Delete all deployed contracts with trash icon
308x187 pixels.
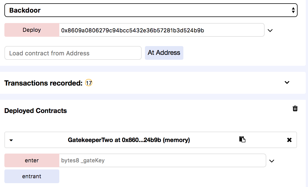(x=295, y=109)
